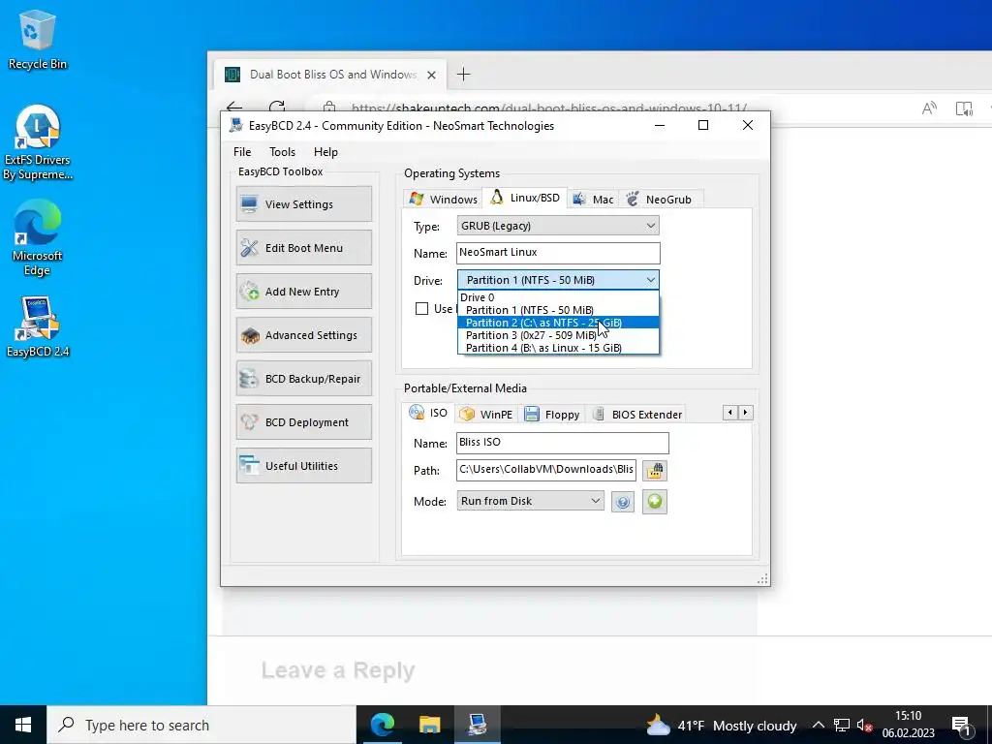992x744 pixels.
Task: Open a new tab in Edge browser
Action: click(463, 75)
